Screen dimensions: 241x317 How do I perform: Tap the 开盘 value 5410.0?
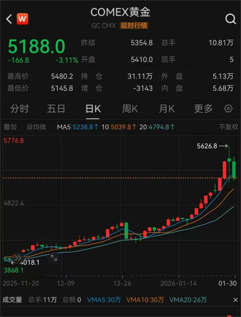[x=142, y=60]
